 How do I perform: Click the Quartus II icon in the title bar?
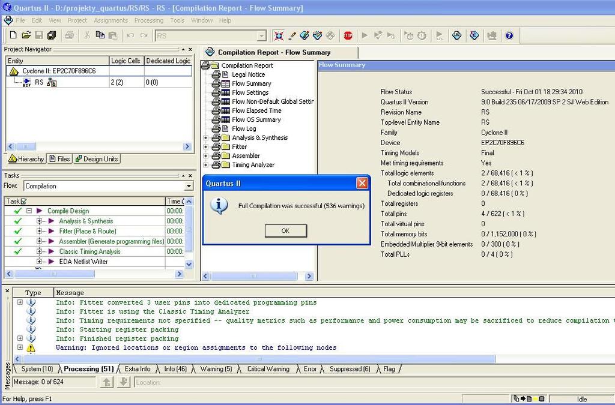pos(7,7)
